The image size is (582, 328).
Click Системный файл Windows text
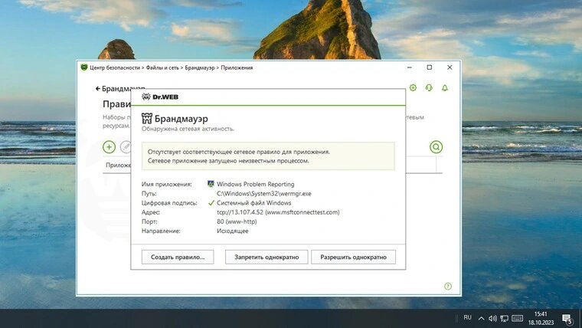[254, 203]
